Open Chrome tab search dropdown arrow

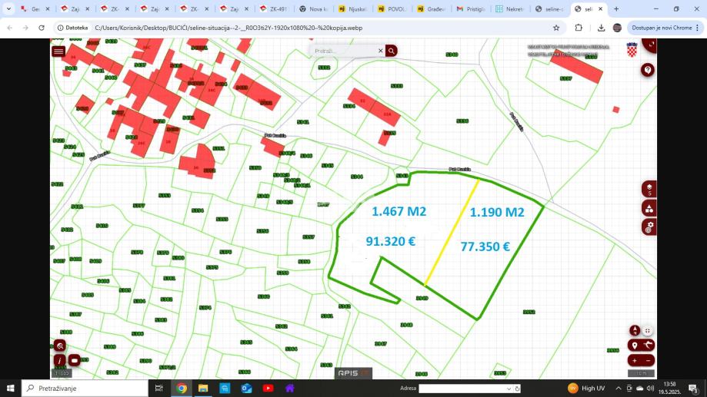8,9
